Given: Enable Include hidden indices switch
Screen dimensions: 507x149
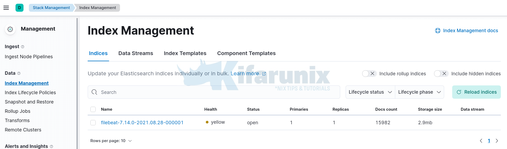Looking at the screenshot, I should 441,74.
